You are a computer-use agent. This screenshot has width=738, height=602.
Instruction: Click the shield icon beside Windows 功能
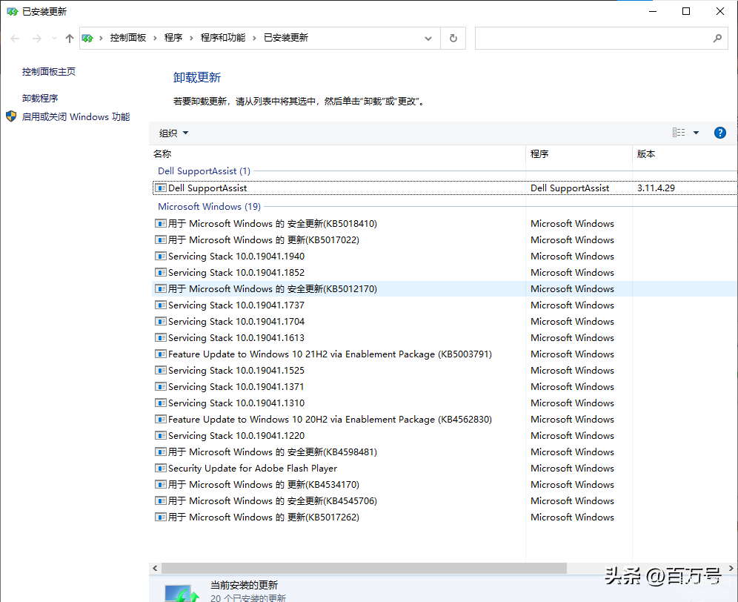[x=11, y=116]
